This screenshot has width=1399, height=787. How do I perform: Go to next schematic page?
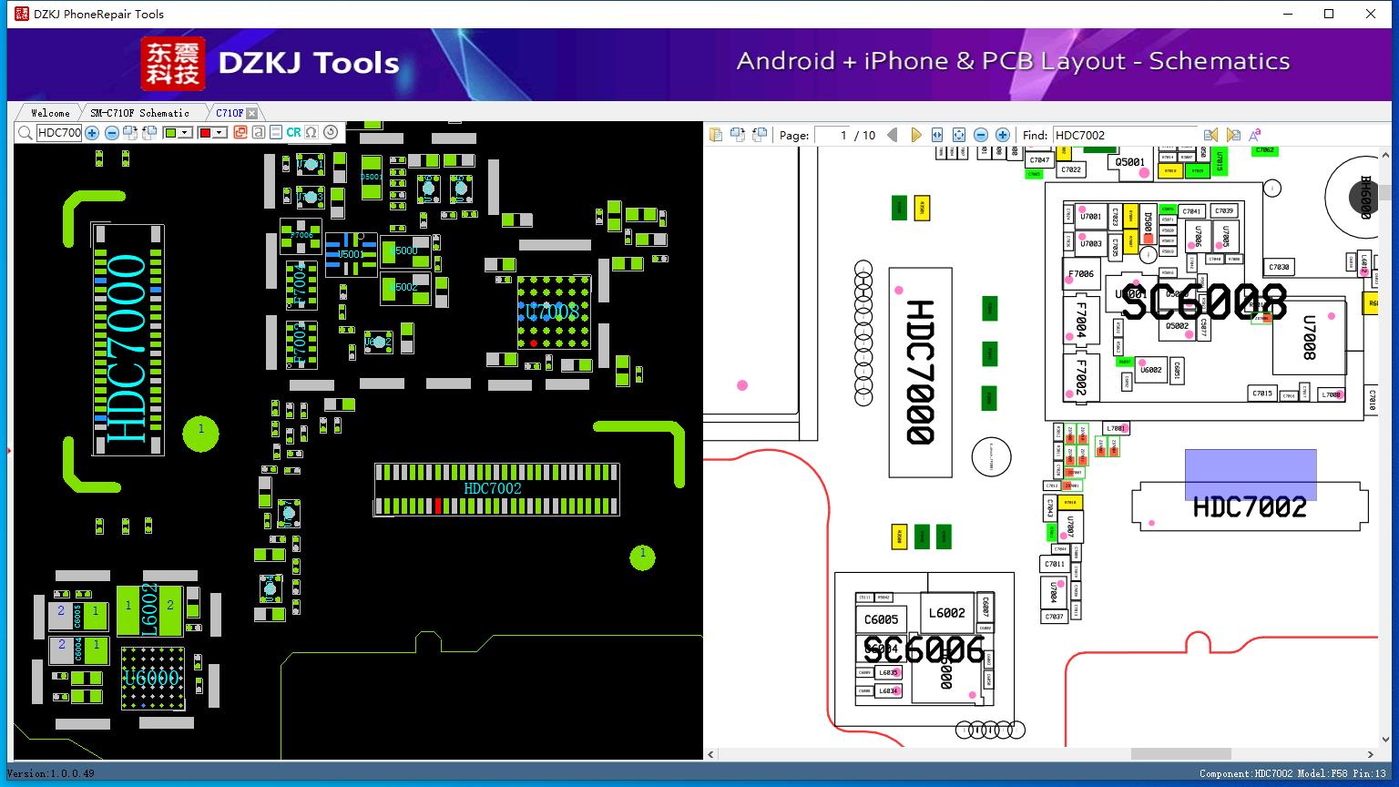(916, 135)
